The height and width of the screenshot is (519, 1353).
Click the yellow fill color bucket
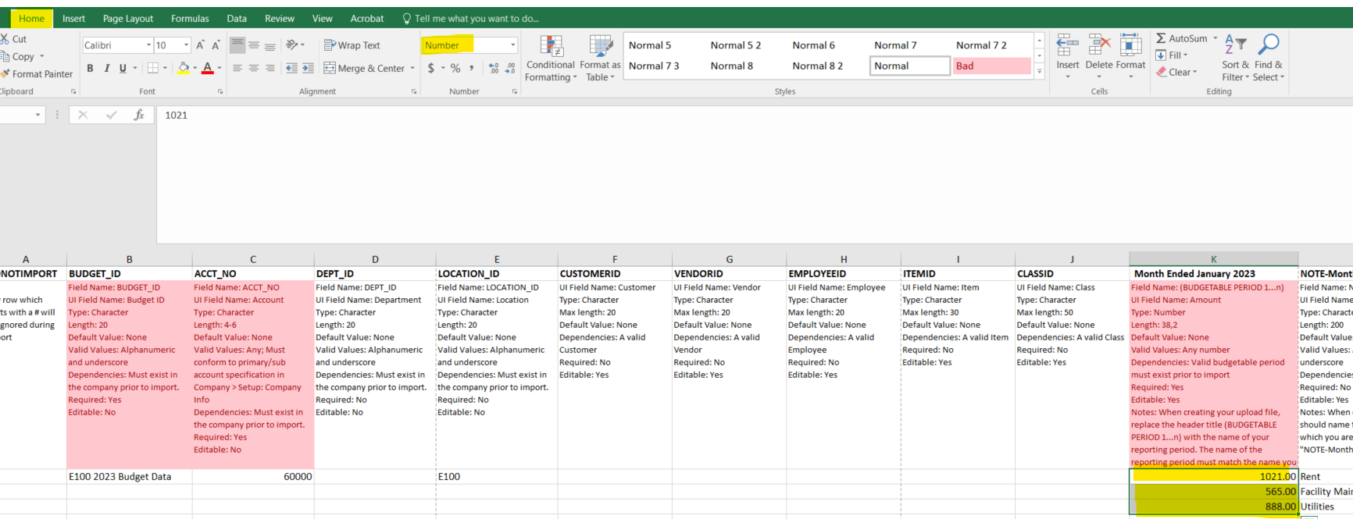pos(183,69)
